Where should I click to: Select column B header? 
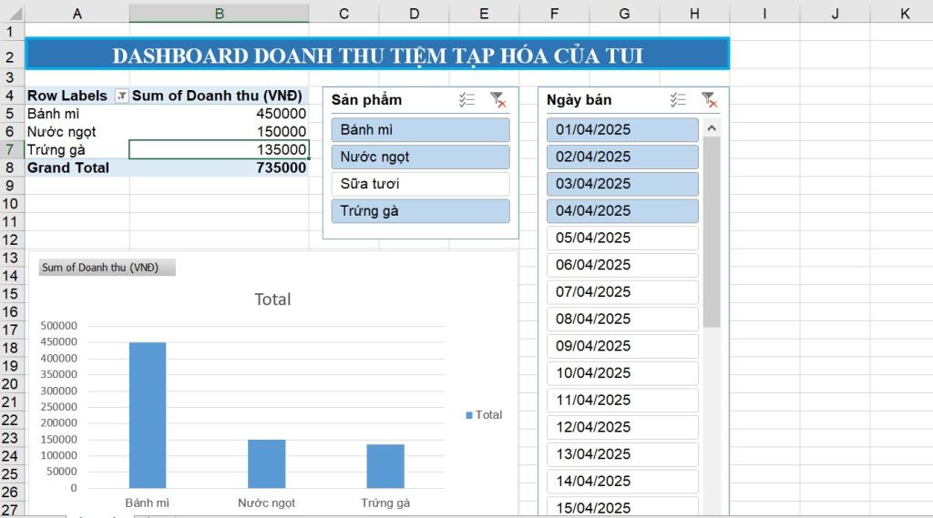tap(219, 13)
